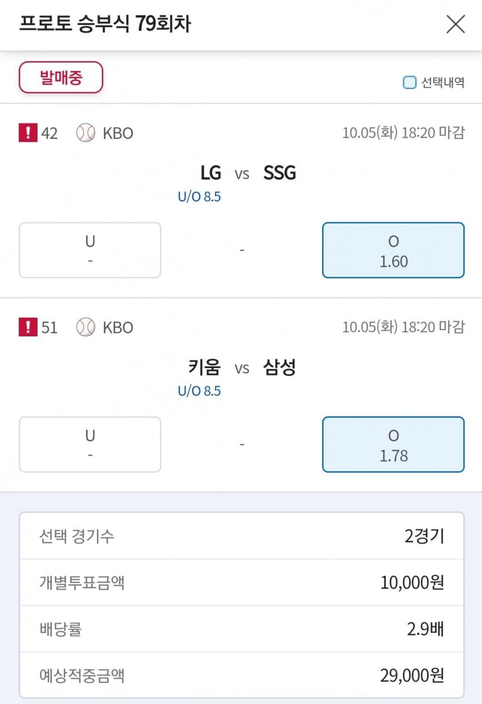
Task: Open U/O 8.5 link under LG vs SSG
Action: [x=199, y=197]
